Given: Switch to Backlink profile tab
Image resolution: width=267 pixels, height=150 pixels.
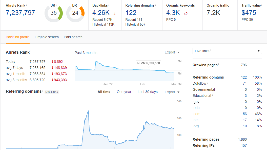Looking at the screenshot, I should pyautogui.click(x=18, y=37).
